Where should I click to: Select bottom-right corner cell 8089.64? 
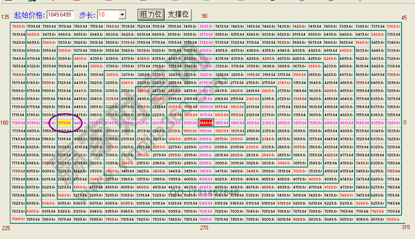point(393,219)
